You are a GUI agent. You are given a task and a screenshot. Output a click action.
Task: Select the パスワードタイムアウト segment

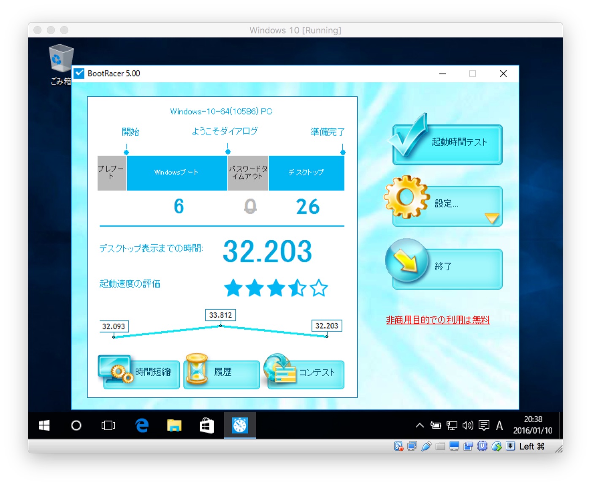point(248,173)
